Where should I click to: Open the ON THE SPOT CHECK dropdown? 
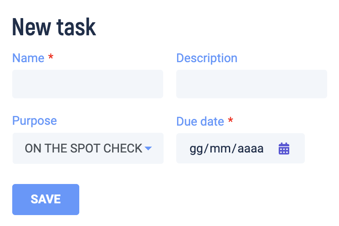(x=88, y=148)
